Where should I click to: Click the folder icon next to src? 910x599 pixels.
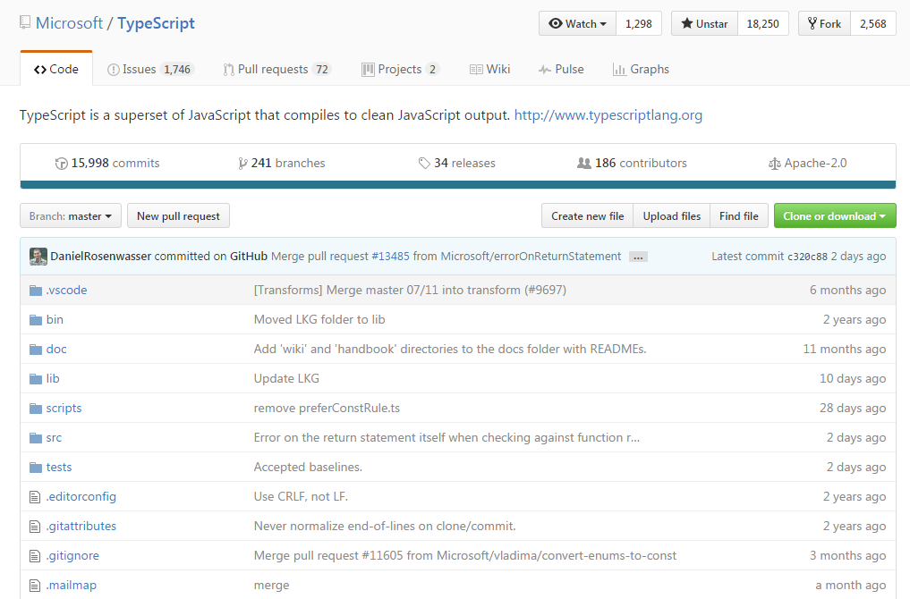click(36, 438)
